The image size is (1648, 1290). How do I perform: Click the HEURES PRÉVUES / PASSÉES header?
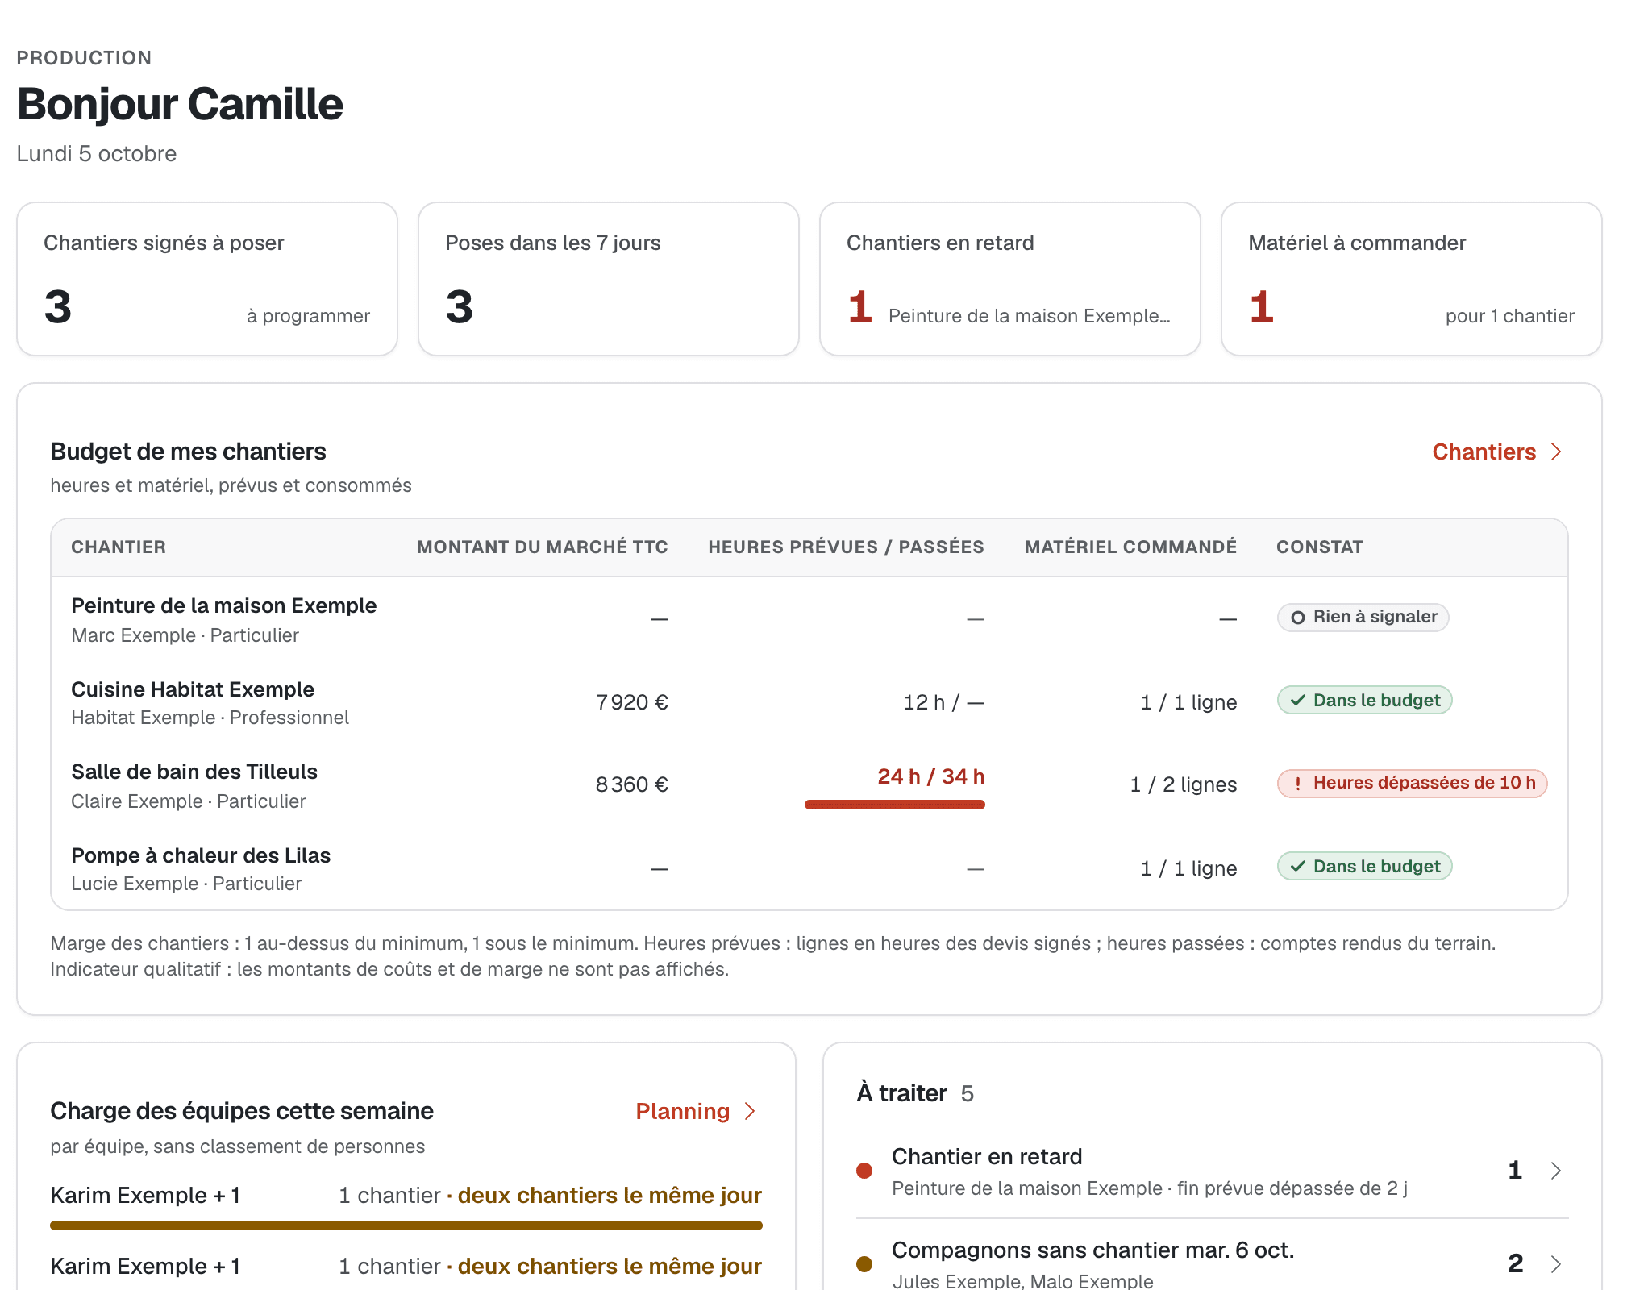(x=847, y=547)
